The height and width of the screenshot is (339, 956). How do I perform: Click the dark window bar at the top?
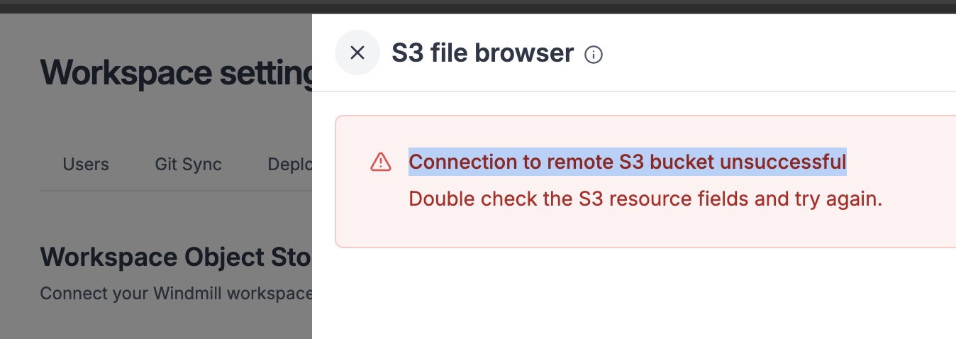(x=478, y=6)
